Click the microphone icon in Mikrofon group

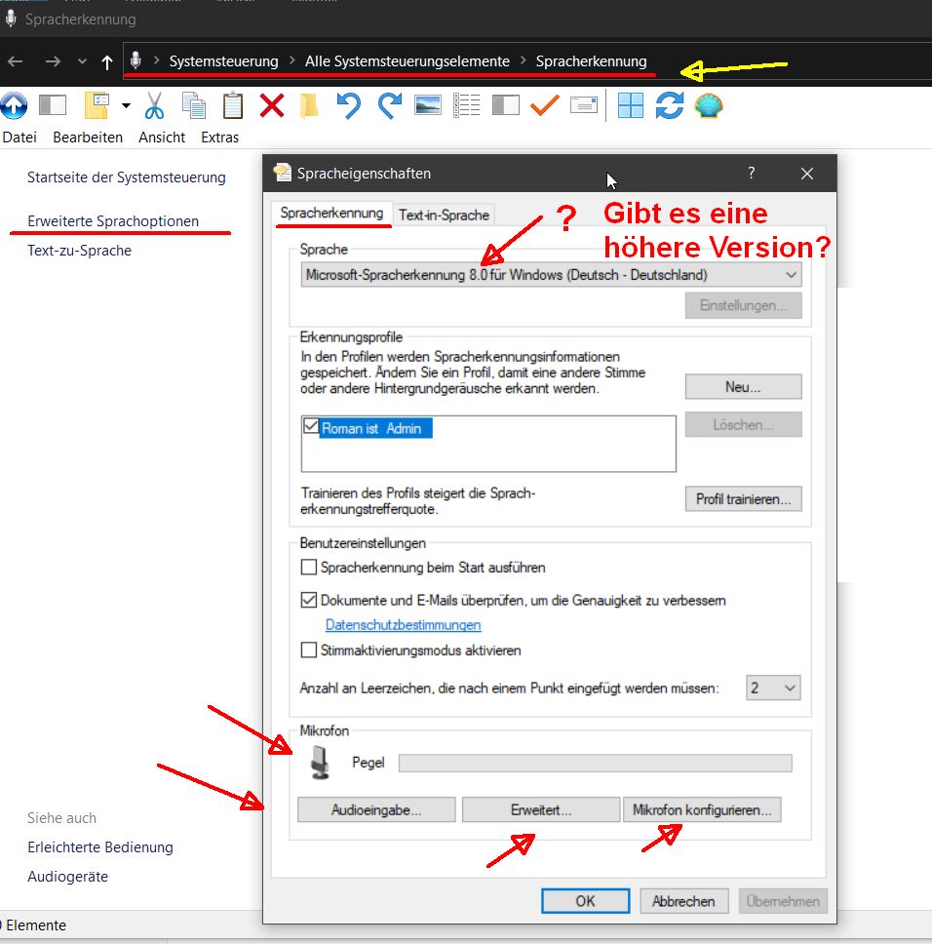tap(320, 763)
